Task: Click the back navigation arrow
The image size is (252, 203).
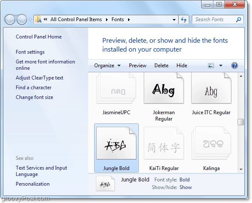Action: (x=10, y=19)
